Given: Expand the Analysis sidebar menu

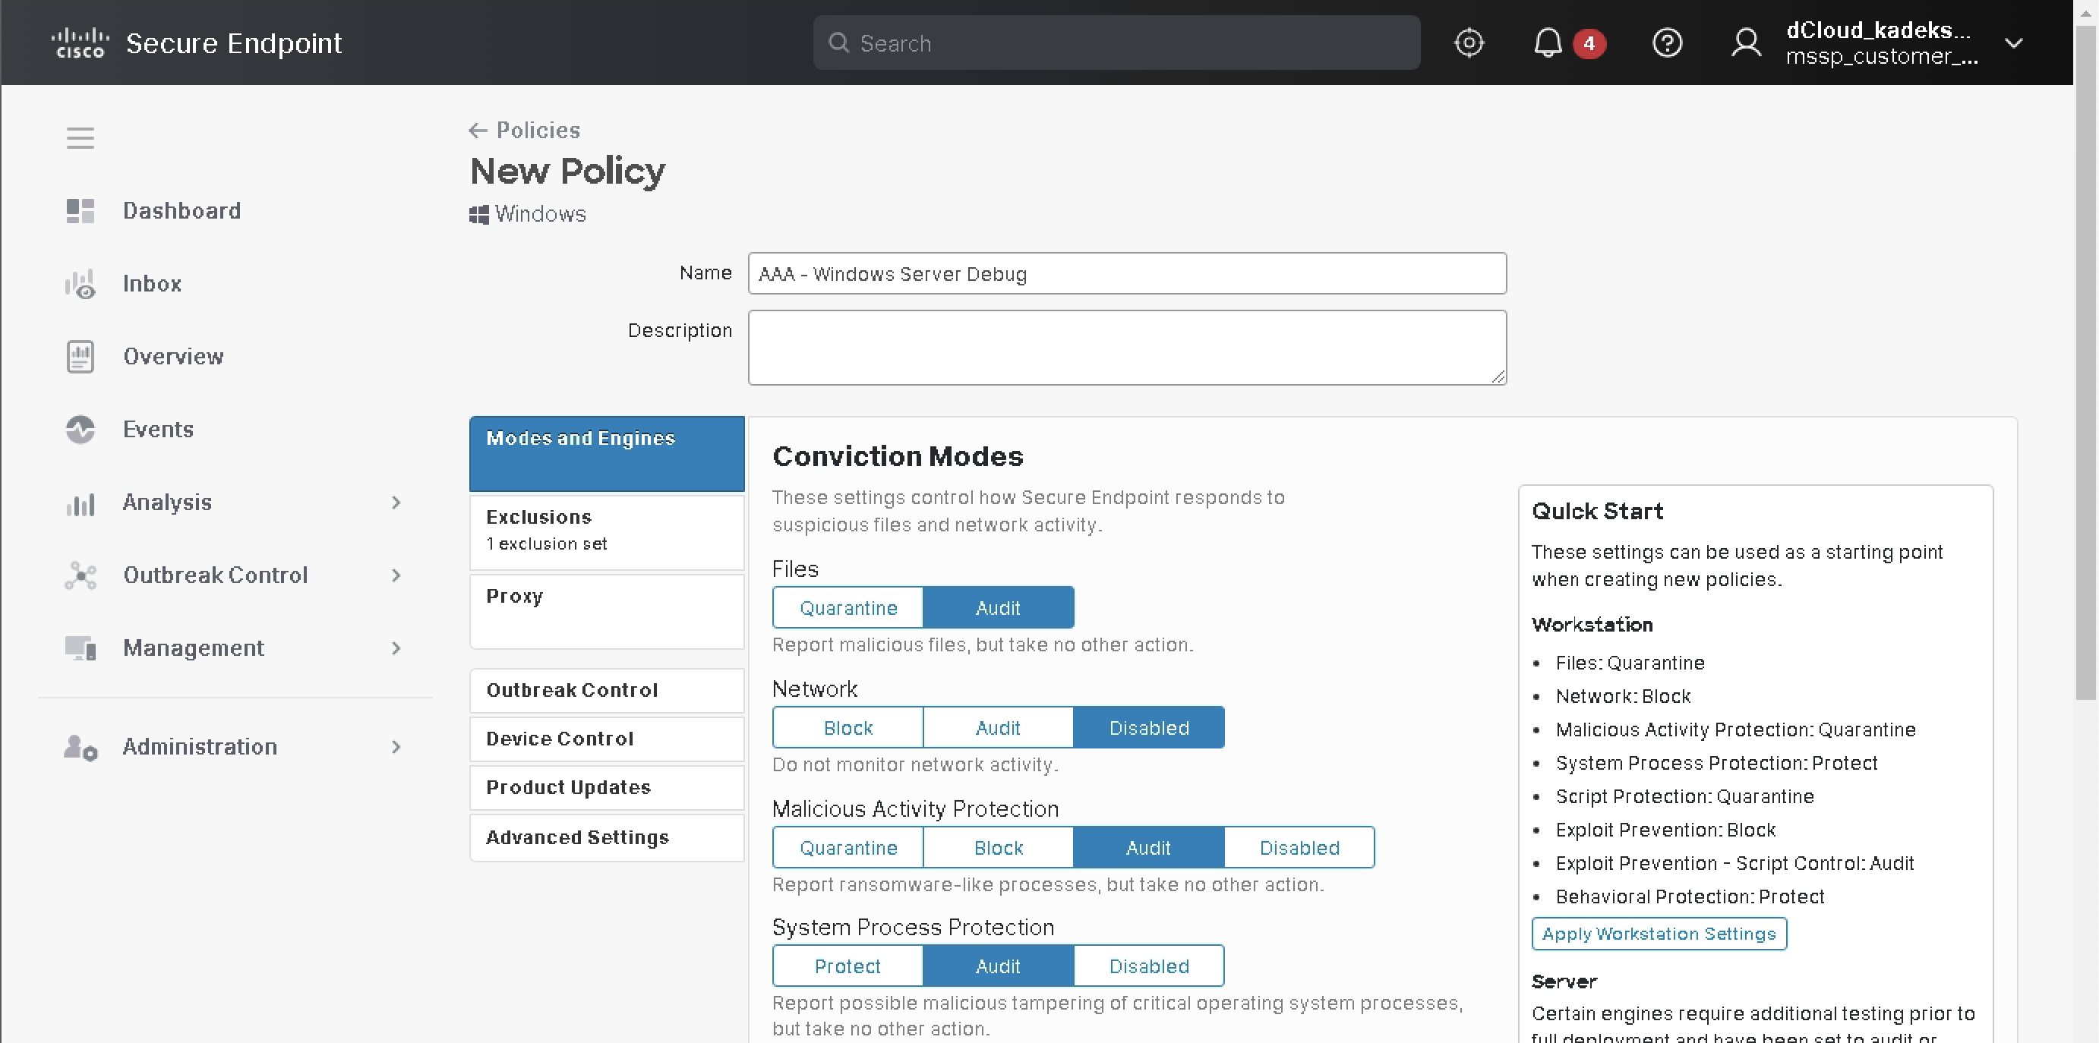Looking at the screenshot, I should tap(396, 503).
